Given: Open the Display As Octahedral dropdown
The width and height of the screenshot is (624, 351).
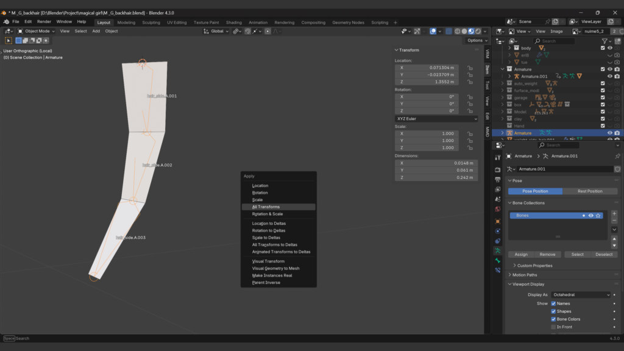Looking at the screenshot, I should click(581, 295).
